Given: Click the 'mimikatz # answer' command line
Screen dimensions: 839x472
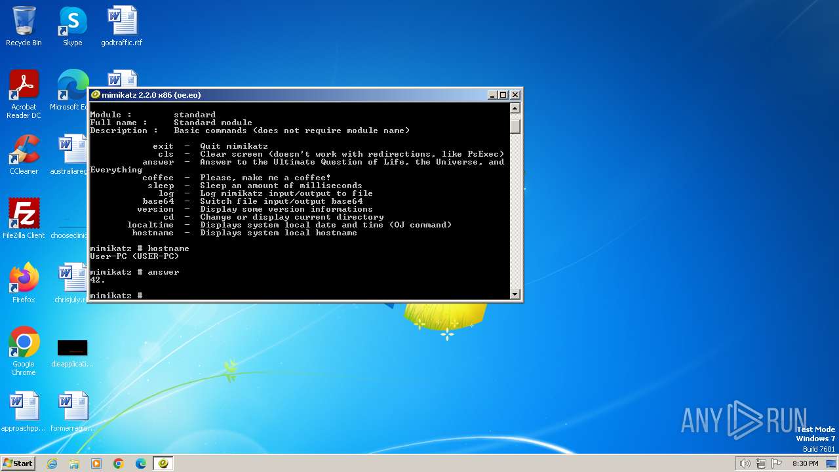Looking at the screenshot, I should click(x=134, y=272).
